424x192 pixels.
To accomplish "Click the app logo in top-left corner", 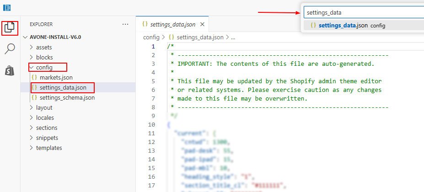I will [x=7, y=7].
